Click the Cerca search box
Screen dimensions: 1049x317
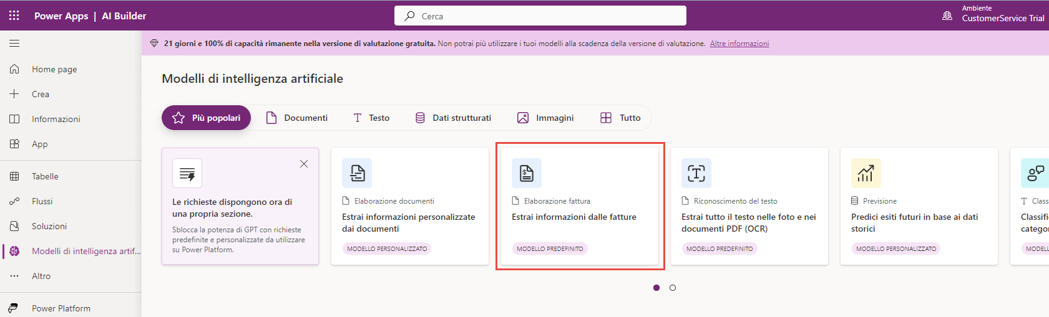tap(540, 16)
